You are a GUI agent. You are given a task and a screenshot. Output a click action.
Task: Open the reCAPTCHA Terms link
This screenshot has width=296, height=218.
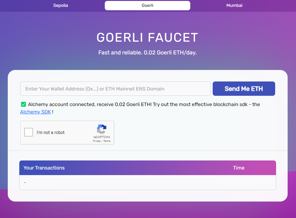[107, 141]
